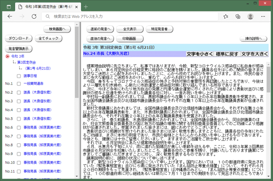Close the 令和3年第3回定例会 tab

(x=76, y=7)
